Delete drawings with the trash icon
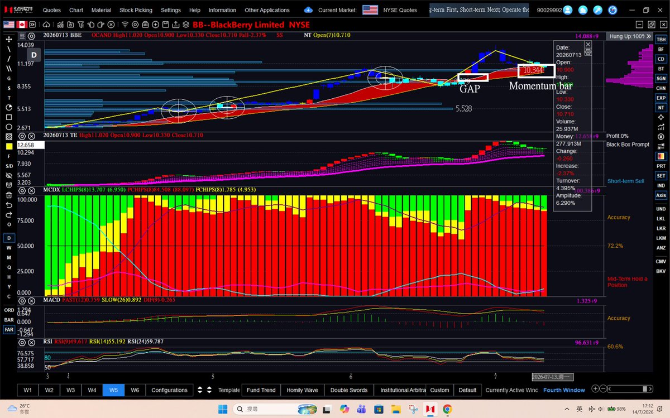This screenshot has height=418, width=670. tap(9, 195)
